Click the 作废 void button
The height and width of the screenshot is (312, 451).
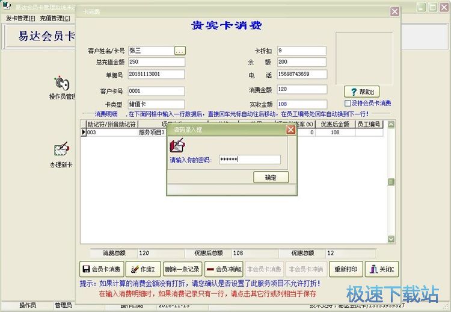tap(143, 269)
